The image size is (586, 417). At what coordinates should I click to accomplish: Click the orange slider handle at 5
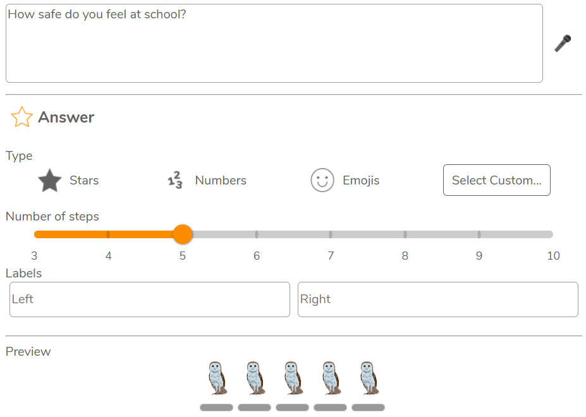pos(183,234)
